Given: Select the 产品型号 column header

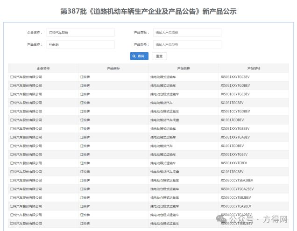Looking at the screenshot, I should [x=254, y=68].
